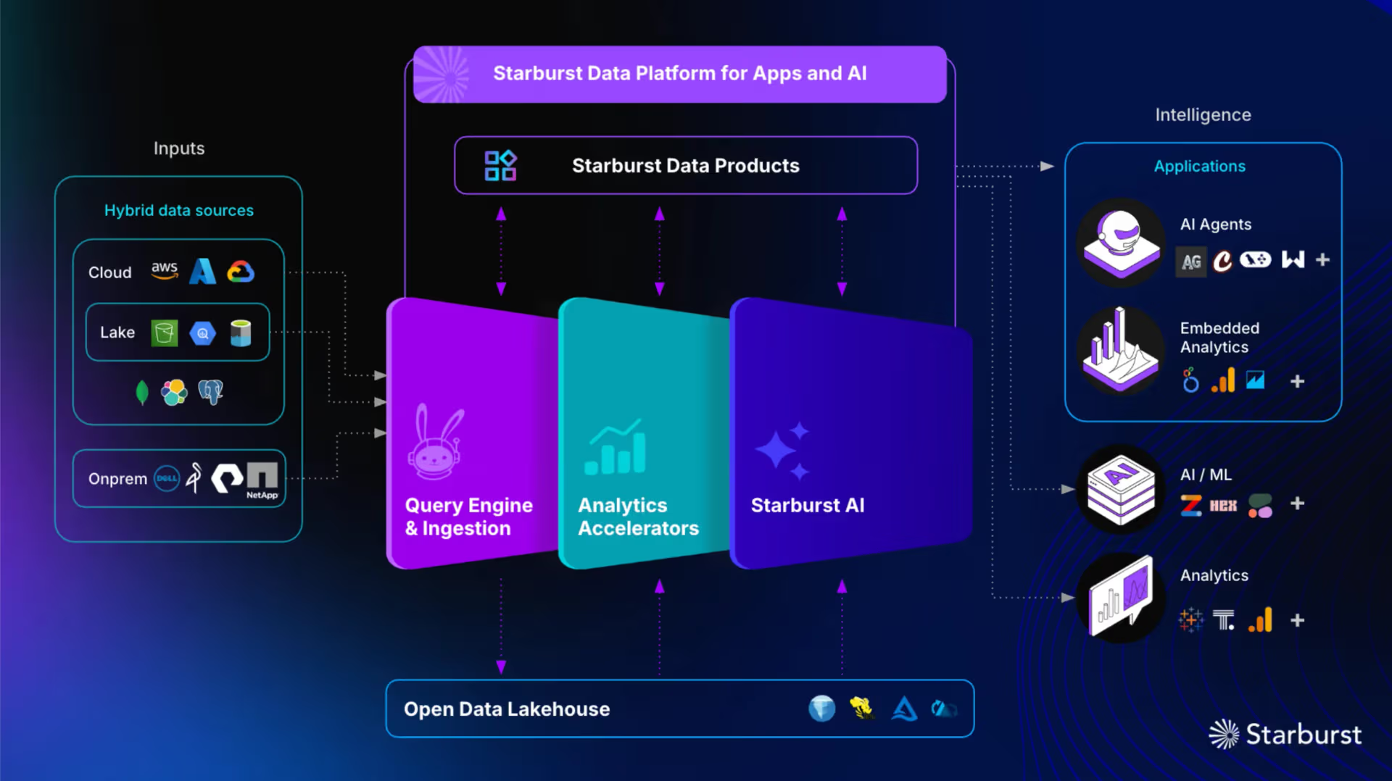
Task: Select the MongoDB leaf icon
Action: point(142,393)
